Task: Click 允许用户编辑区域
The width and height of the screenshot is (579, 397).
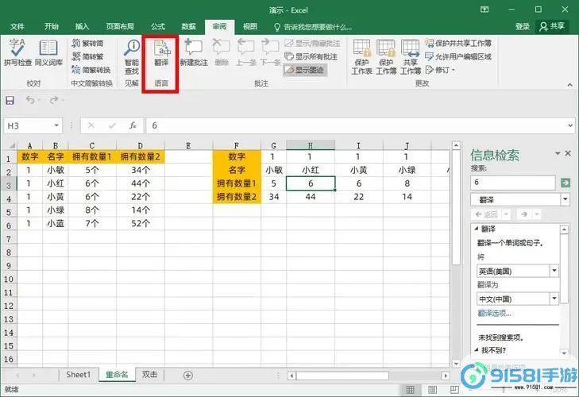Action: 458,56
